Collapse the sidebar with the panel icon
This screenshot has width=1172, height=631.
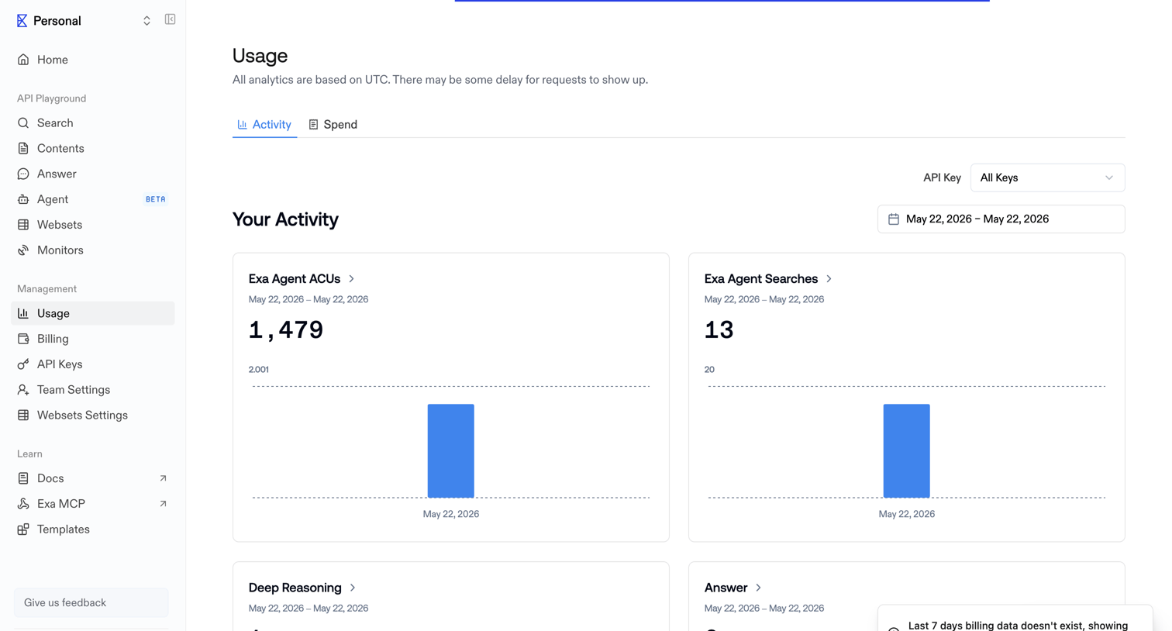pos(170,19)
